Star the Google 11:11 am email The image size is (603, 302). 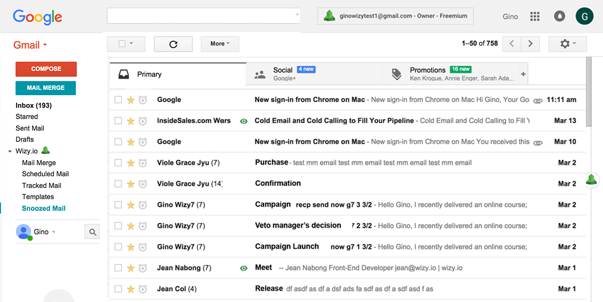click(x=130, y=100)
